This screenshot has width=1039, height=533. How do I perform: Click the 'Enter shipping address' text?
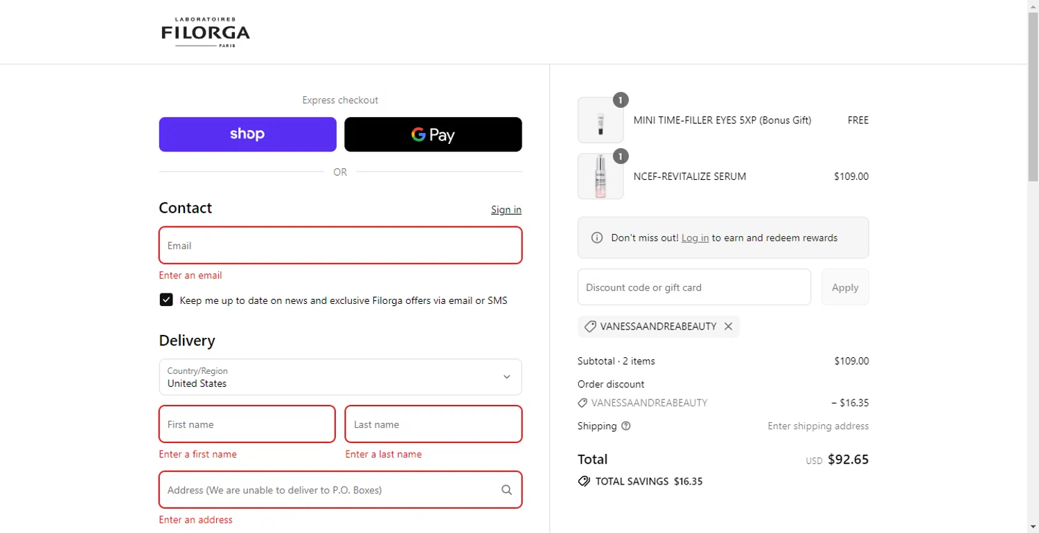pos(818,426)
